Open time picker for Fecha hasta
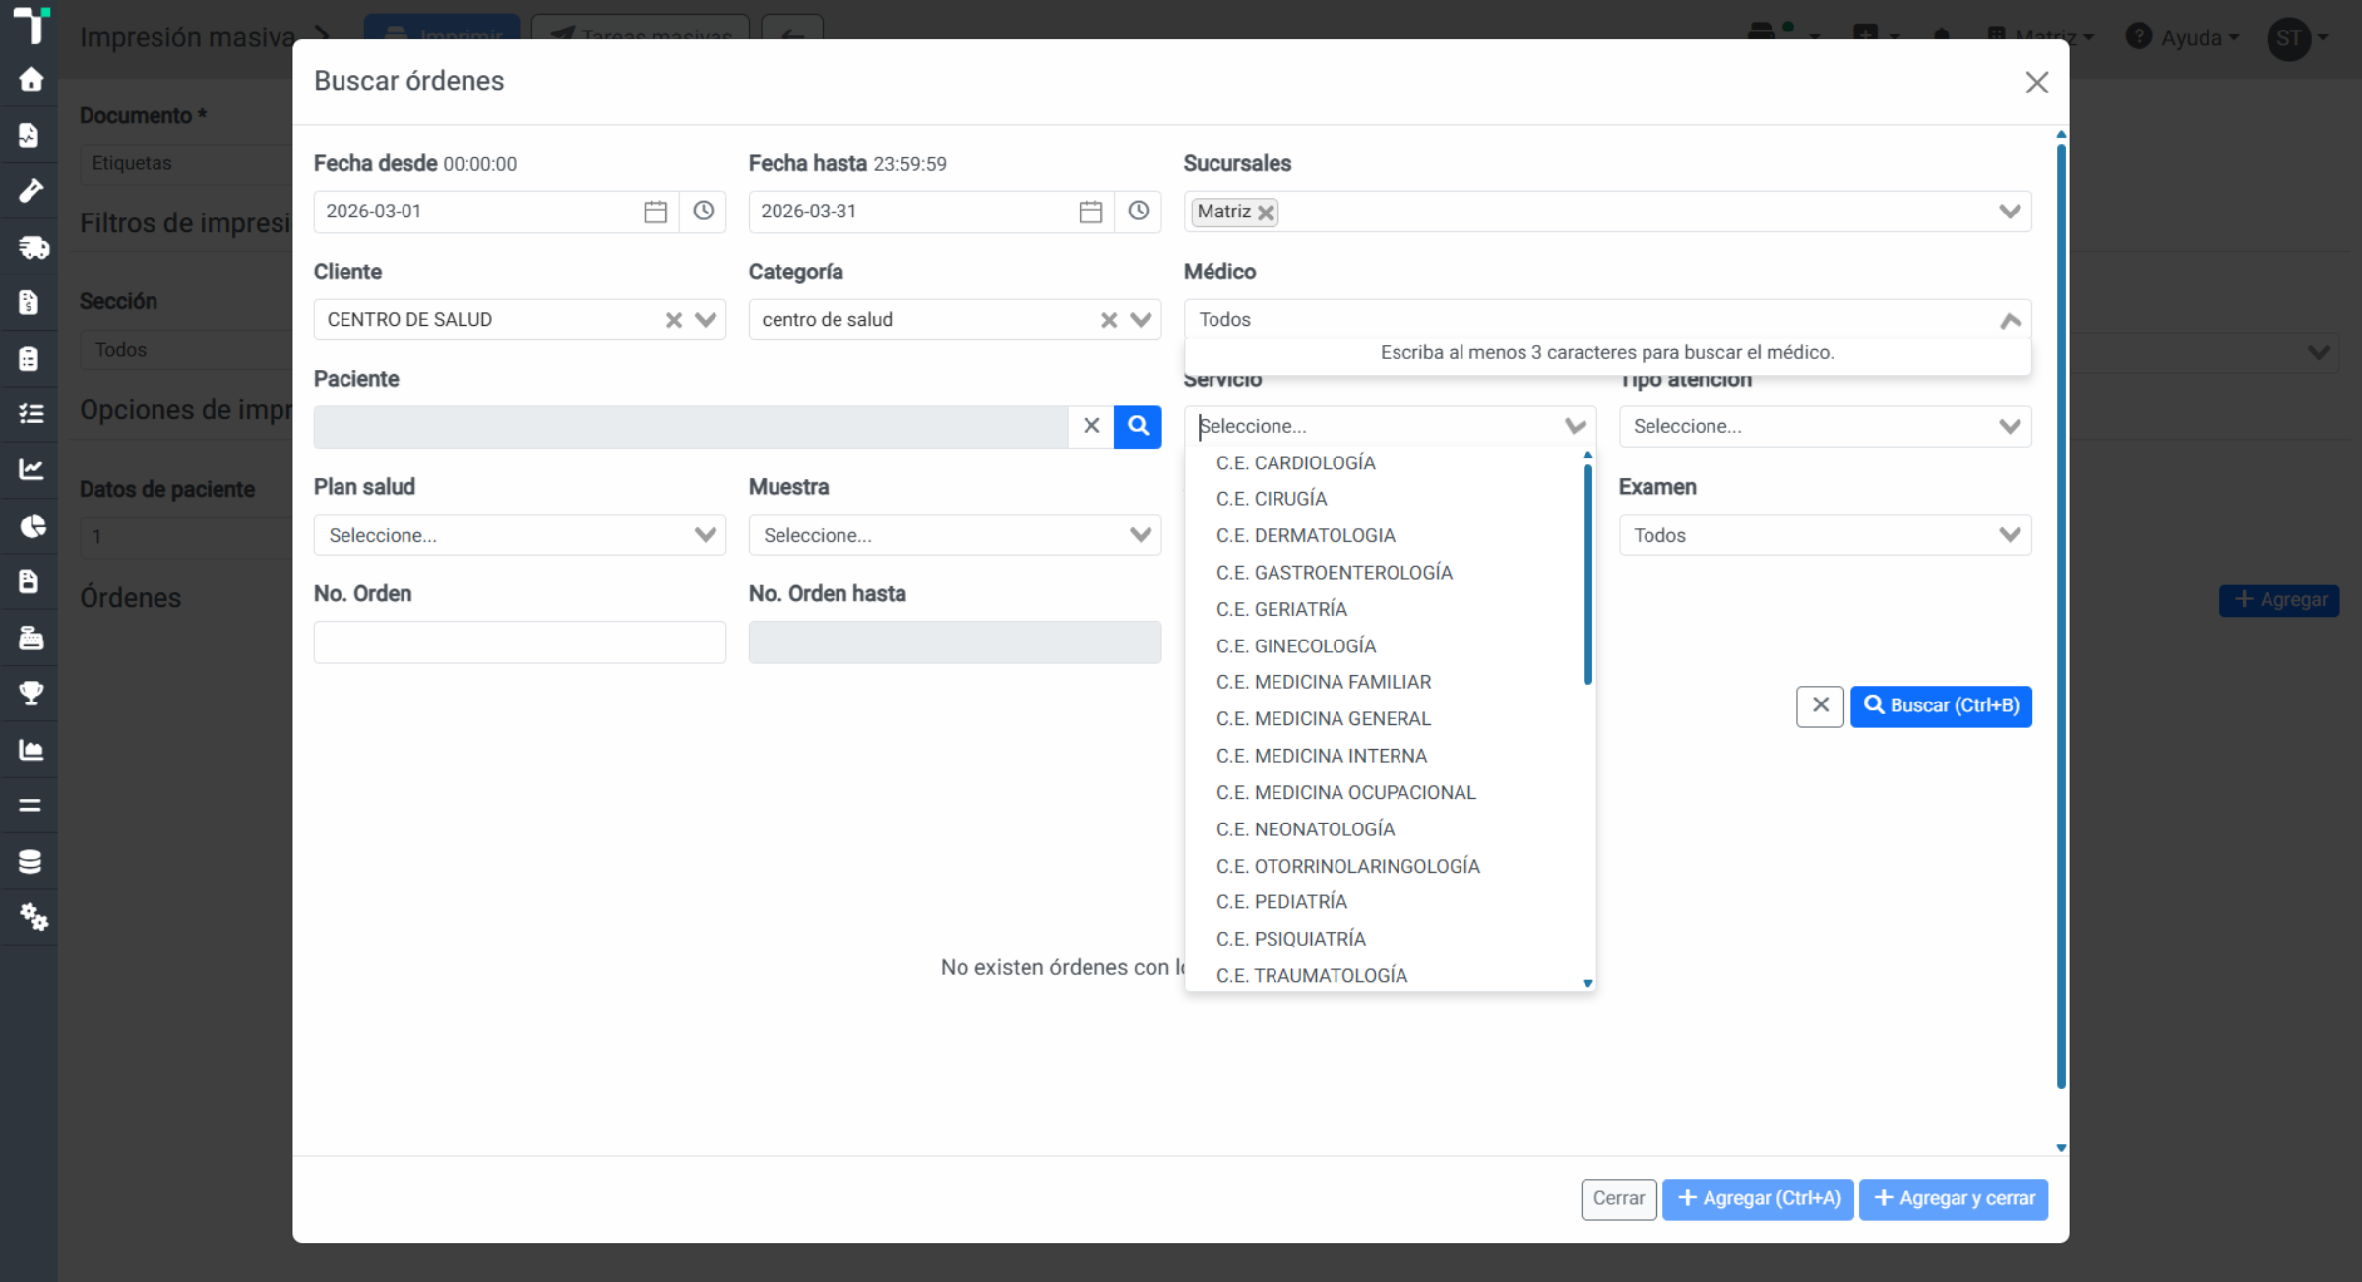This screenshot has width=2362, height=1282. (1138, 212)
